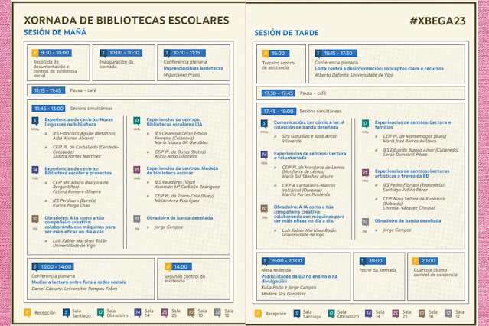Click 'Mediar a lectura entre fans e redes sociais'
The width and height of the screenshot is (489, 326).
point(79,282)
